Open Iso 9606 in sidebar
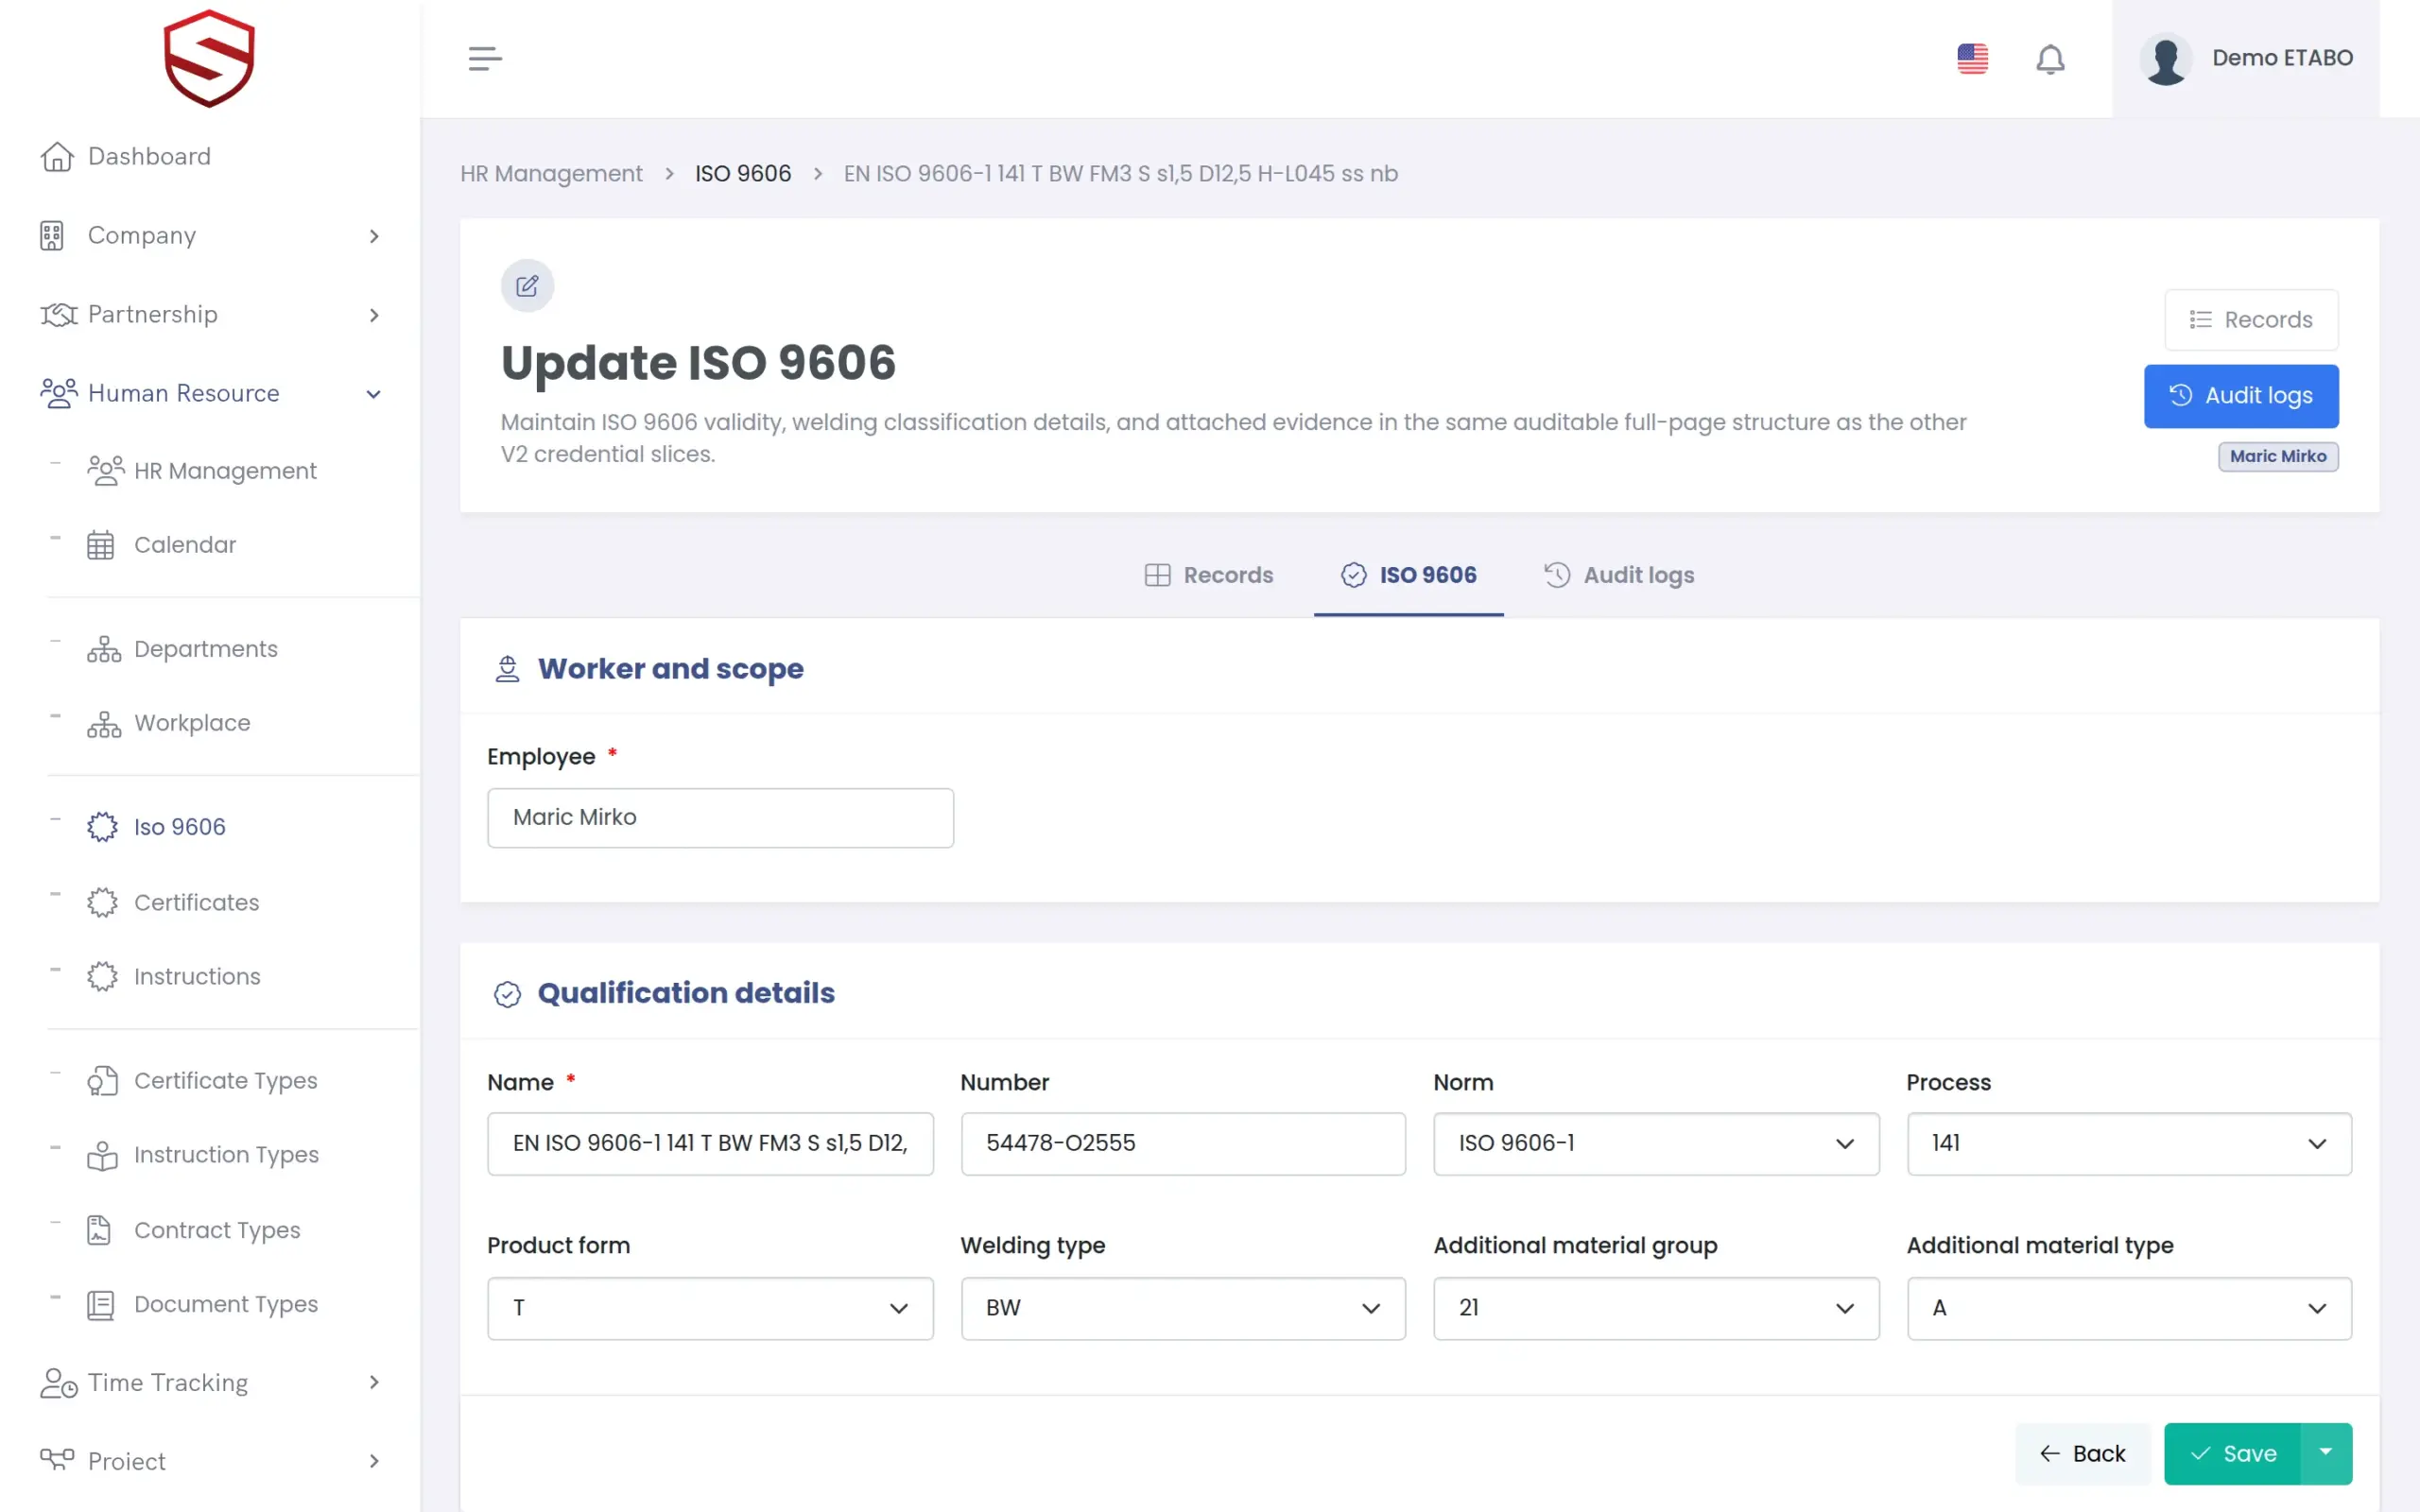The image size is (2420, 1512). click(x=180, y=827)
